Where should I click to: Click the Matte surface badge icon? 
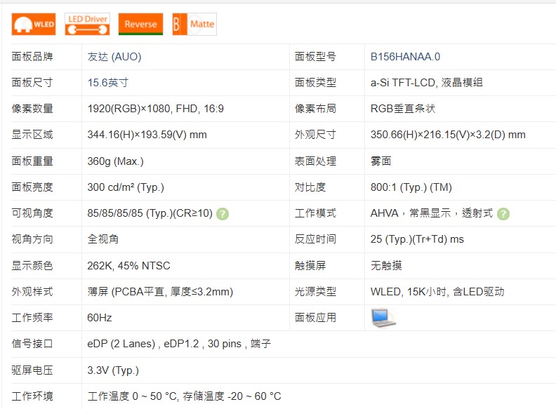pyautogui.click(x=194, y=24)
